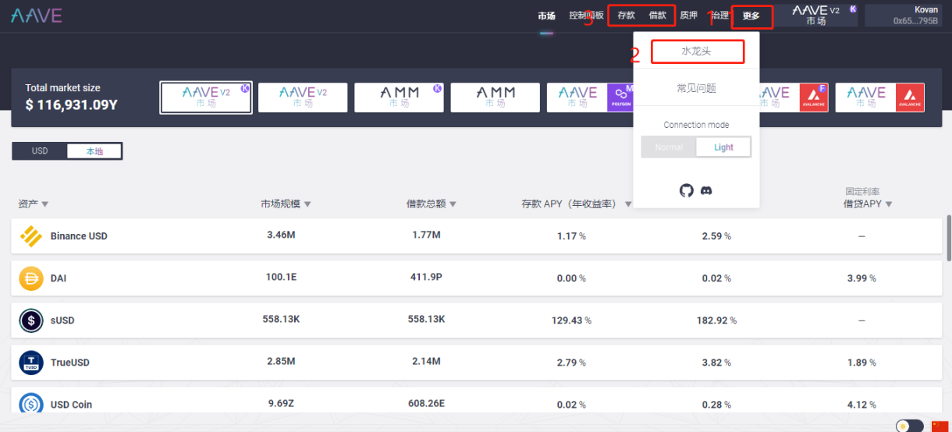Click the AAVE logo in header
The image size is (952, 432).
(x=37, y=16)
